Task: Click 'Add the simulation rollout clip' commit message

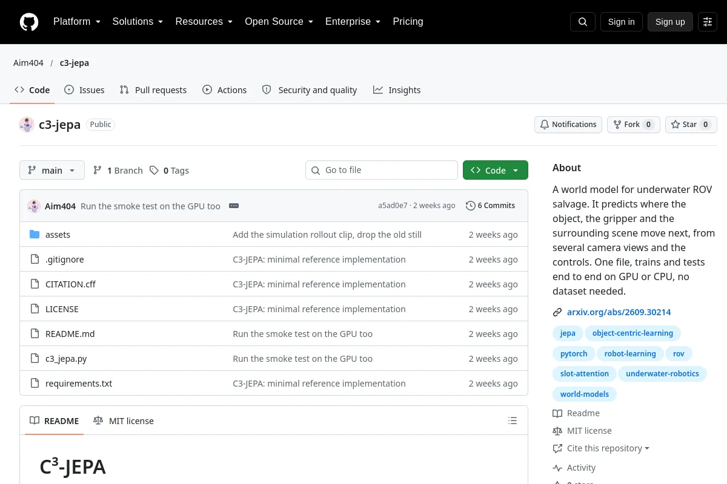Action: [x=327, y=235]
